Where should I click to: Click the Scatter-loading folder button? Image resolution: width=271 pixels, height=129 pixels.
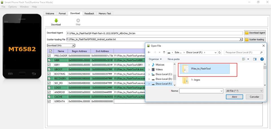coord(255,40)
